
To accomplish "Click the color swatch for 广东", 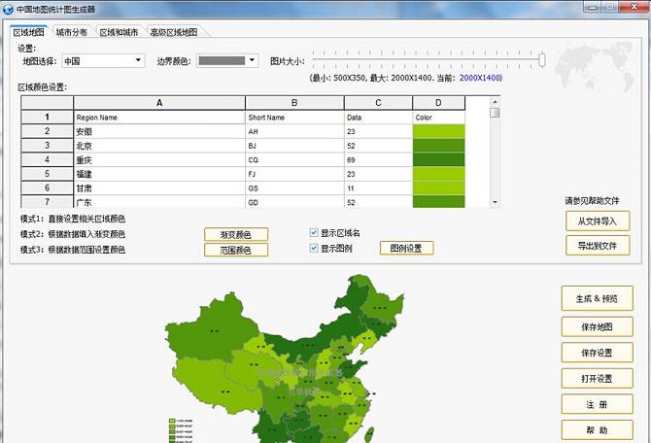I will coord(439,202).
